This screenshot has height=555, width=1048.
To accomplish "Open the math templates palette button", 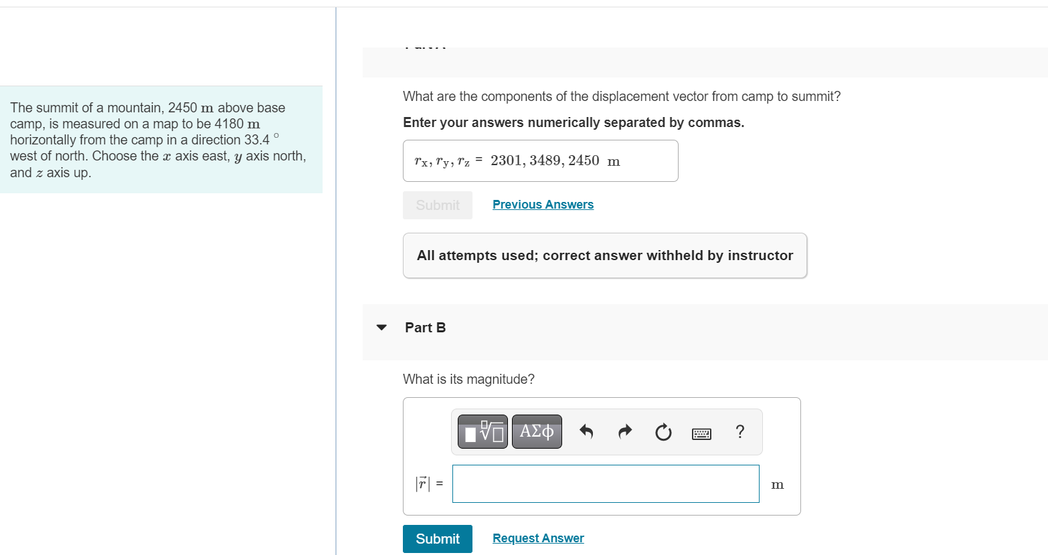I will pyautogui.click(x=483, y=432).
